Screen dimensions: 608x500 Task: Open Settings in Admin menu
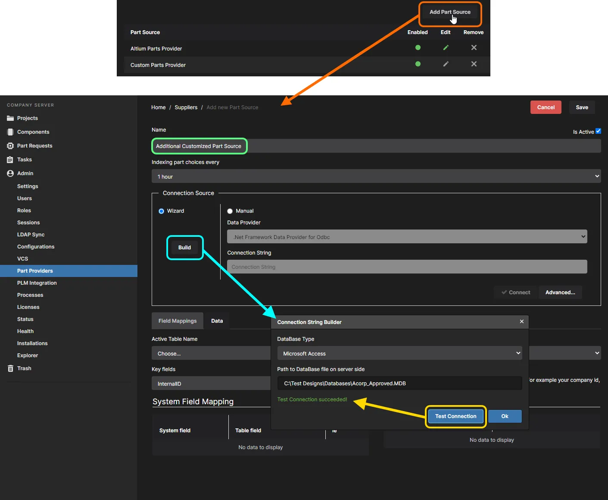pyautogui.click(x=28, y=186)
